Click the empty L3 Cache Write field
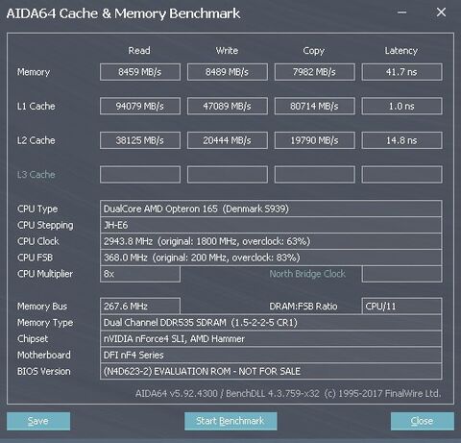Image resolution: width=461 pixels, height=443 pixels. [x=228, y=174]
